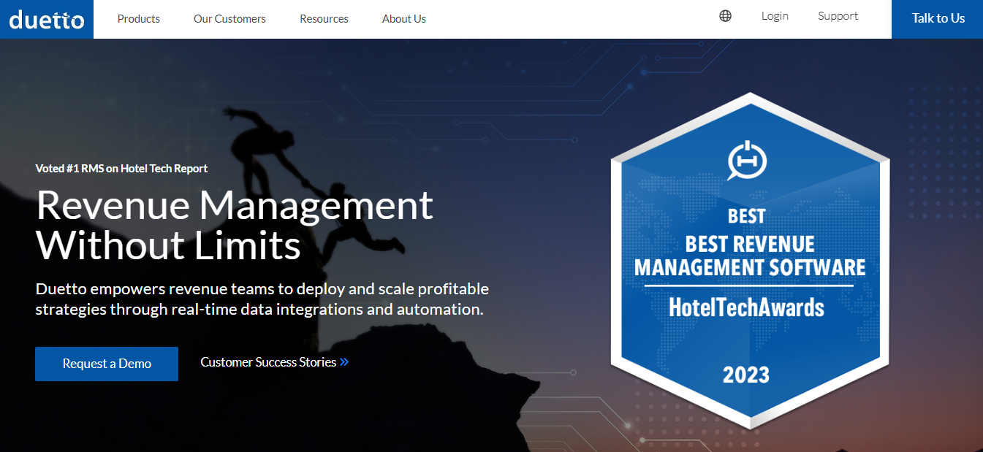The width and height of the screenshot is (983, 452).
Task: Click the Talk to Us button
Action: [x=938, y=18]
